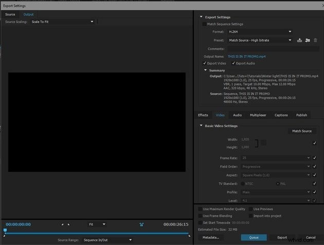This screenshot has width=324, height=245.
Task: Uncheck the Profile match source checkbox
Action: tap(315, 192)
